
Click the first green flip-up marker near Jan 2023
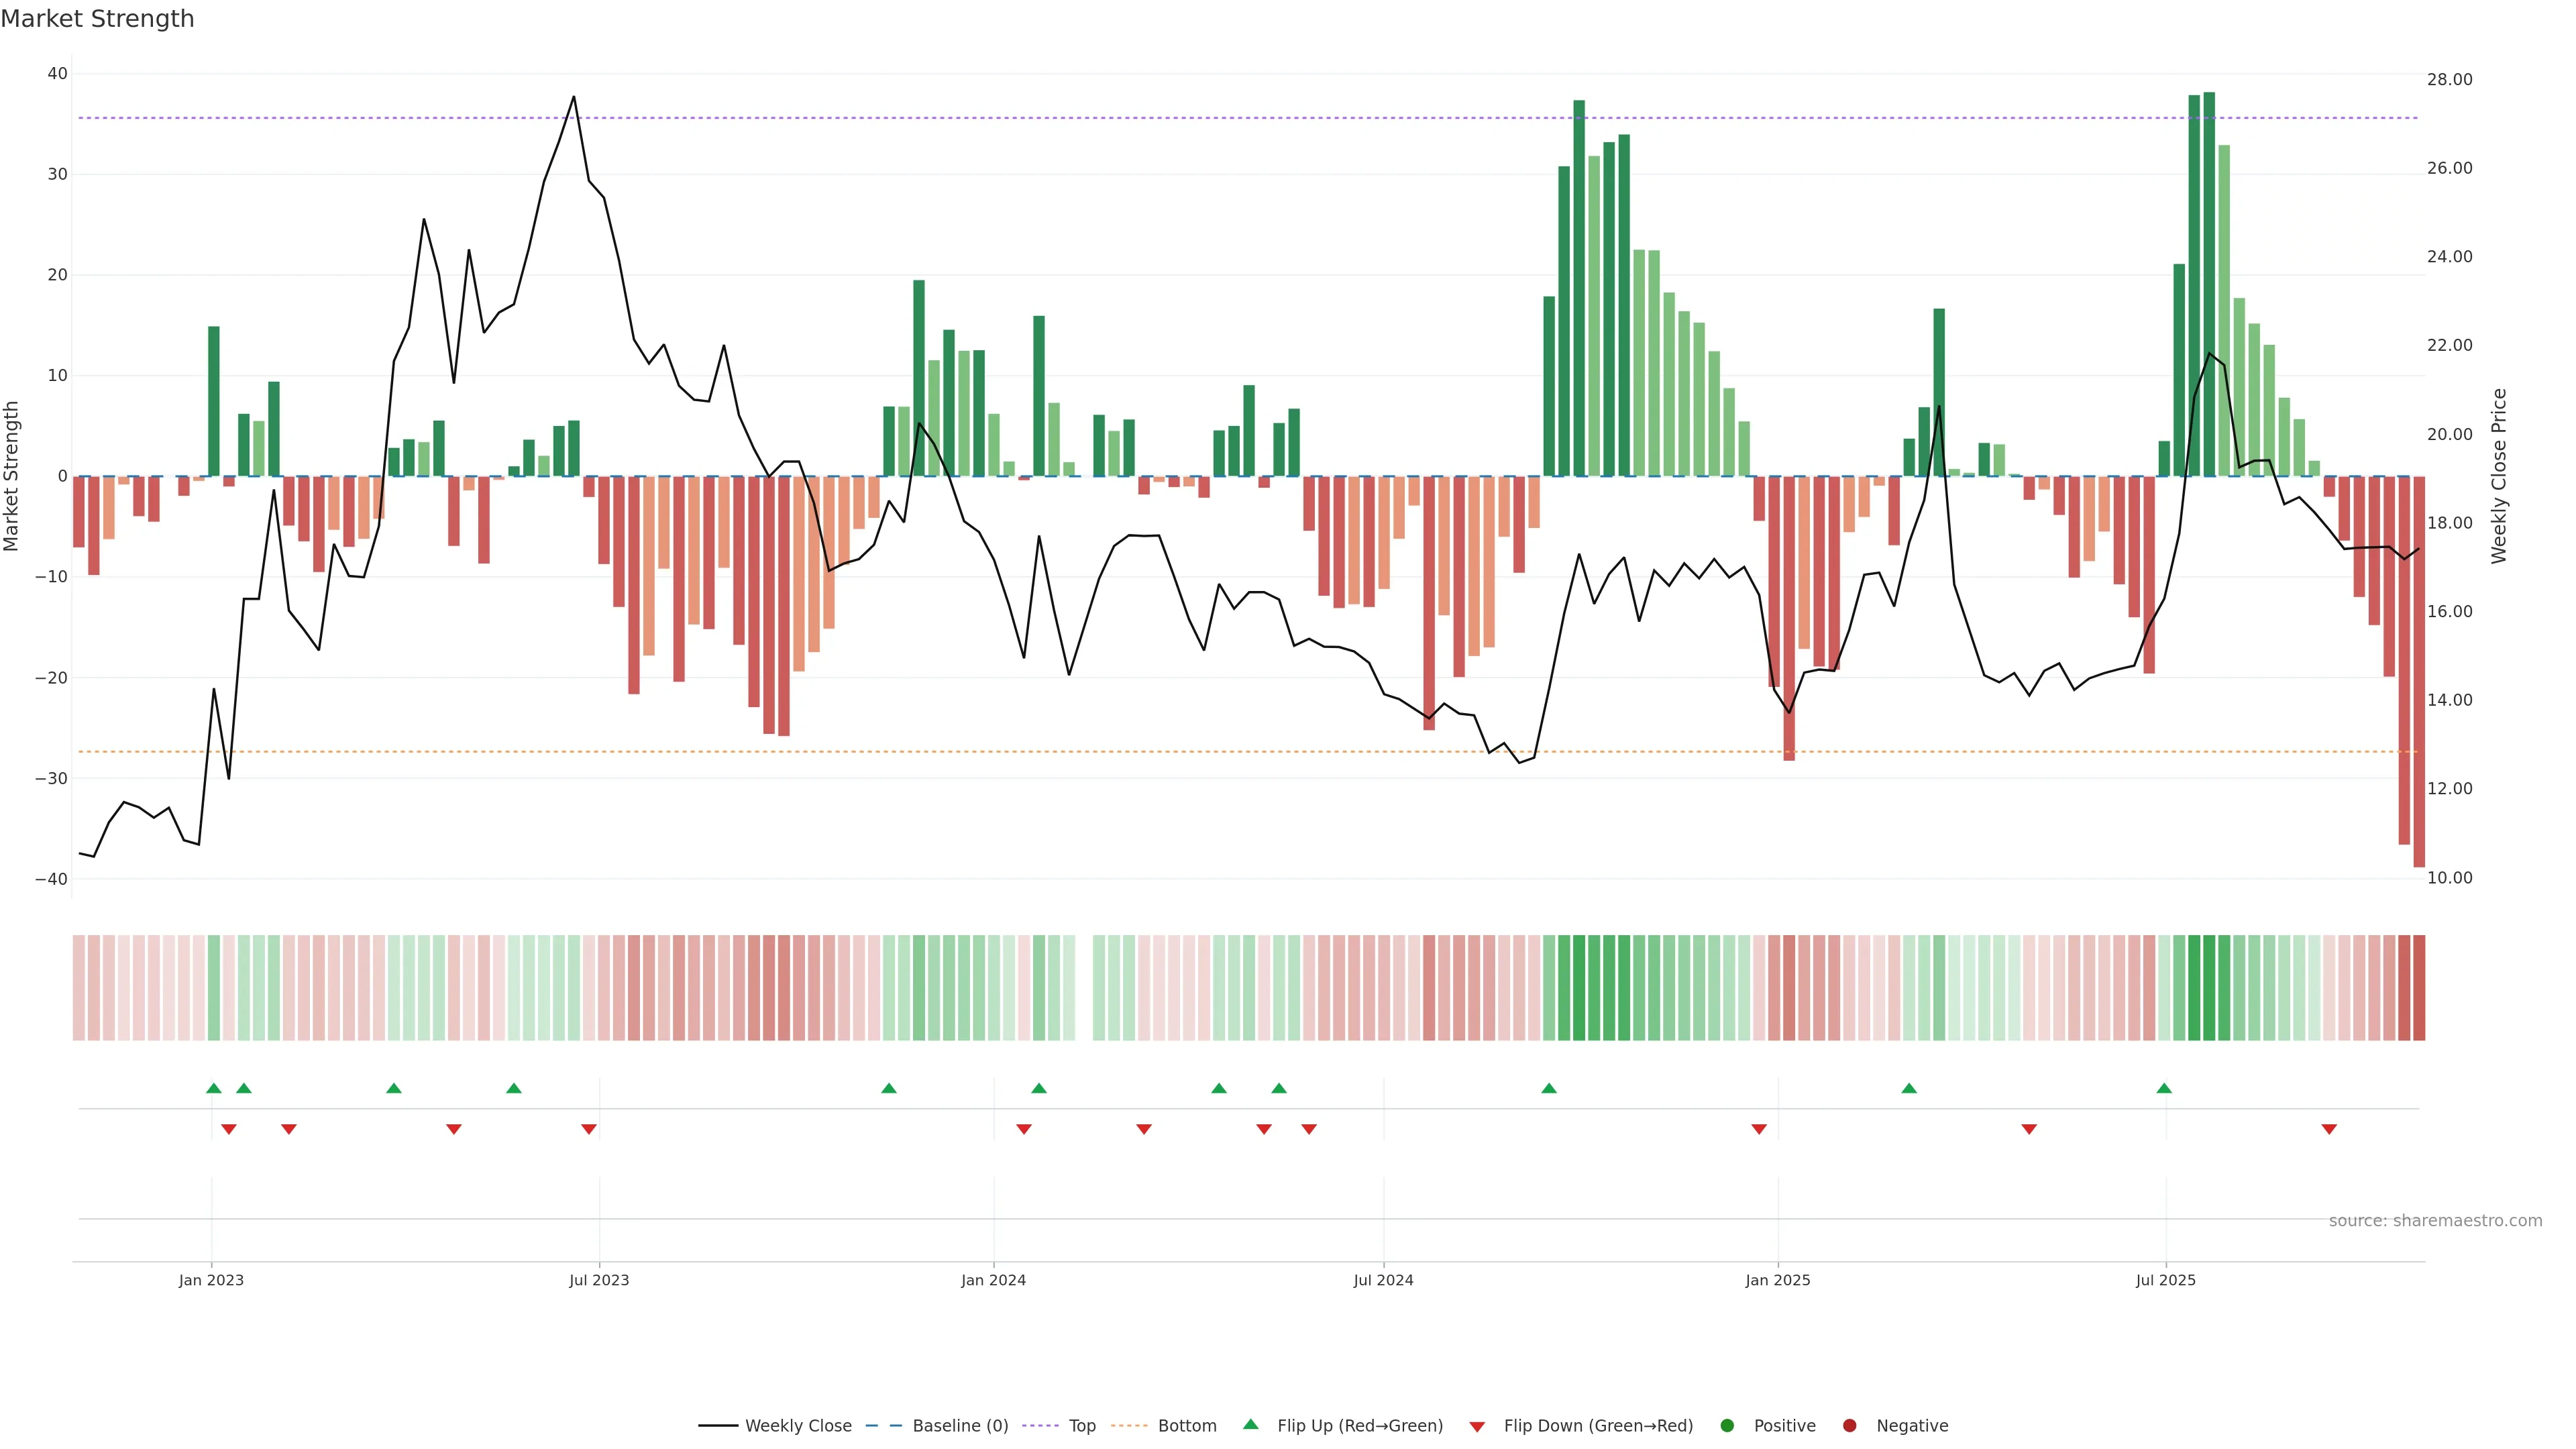213,1088
